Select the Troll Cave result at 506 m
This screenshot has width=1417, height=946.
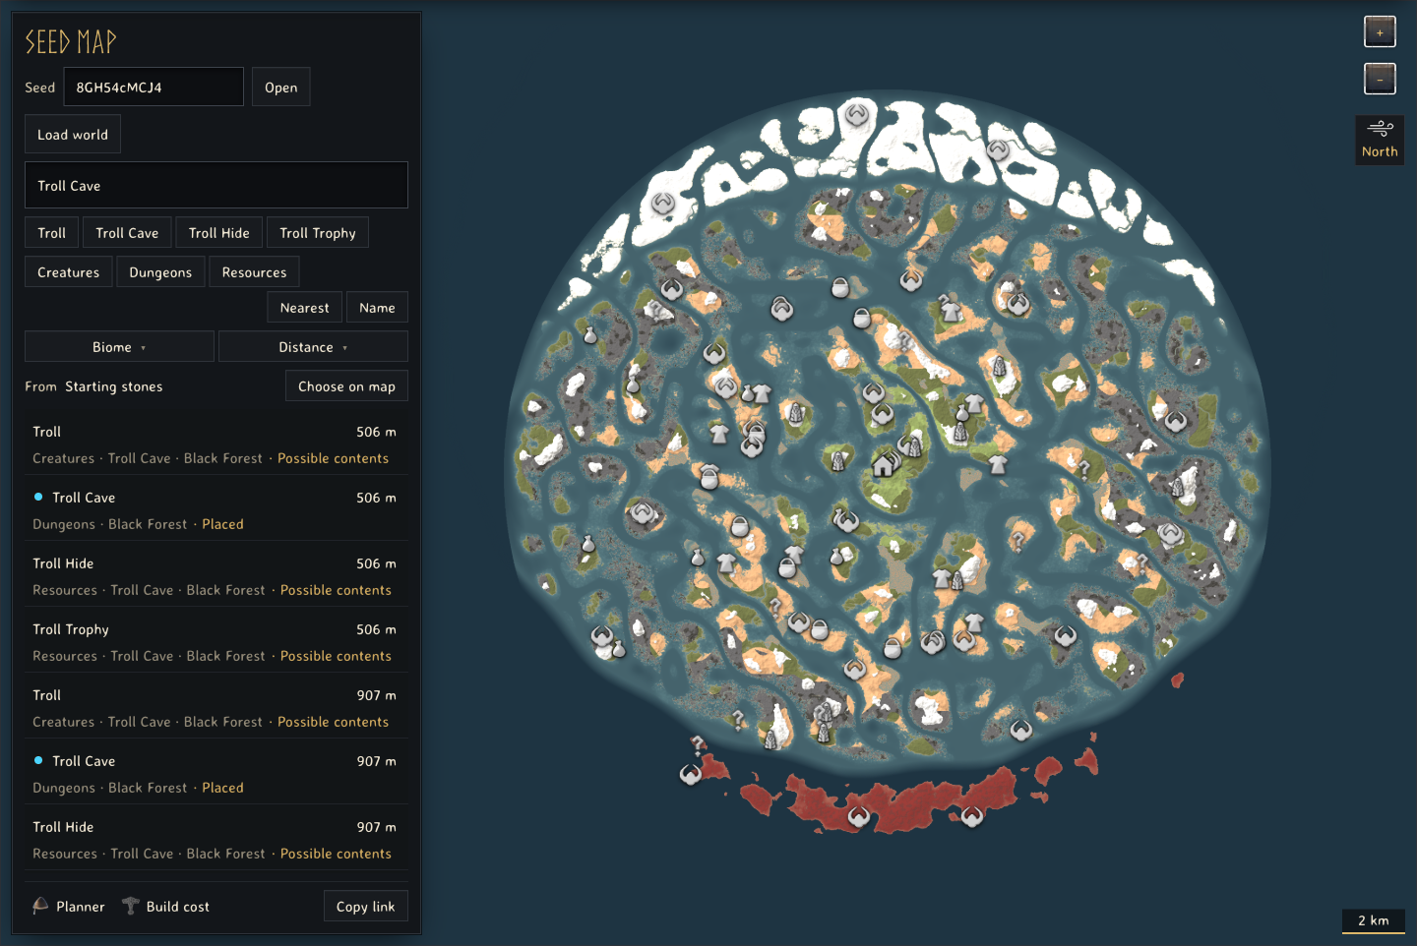tap(215, 510)
